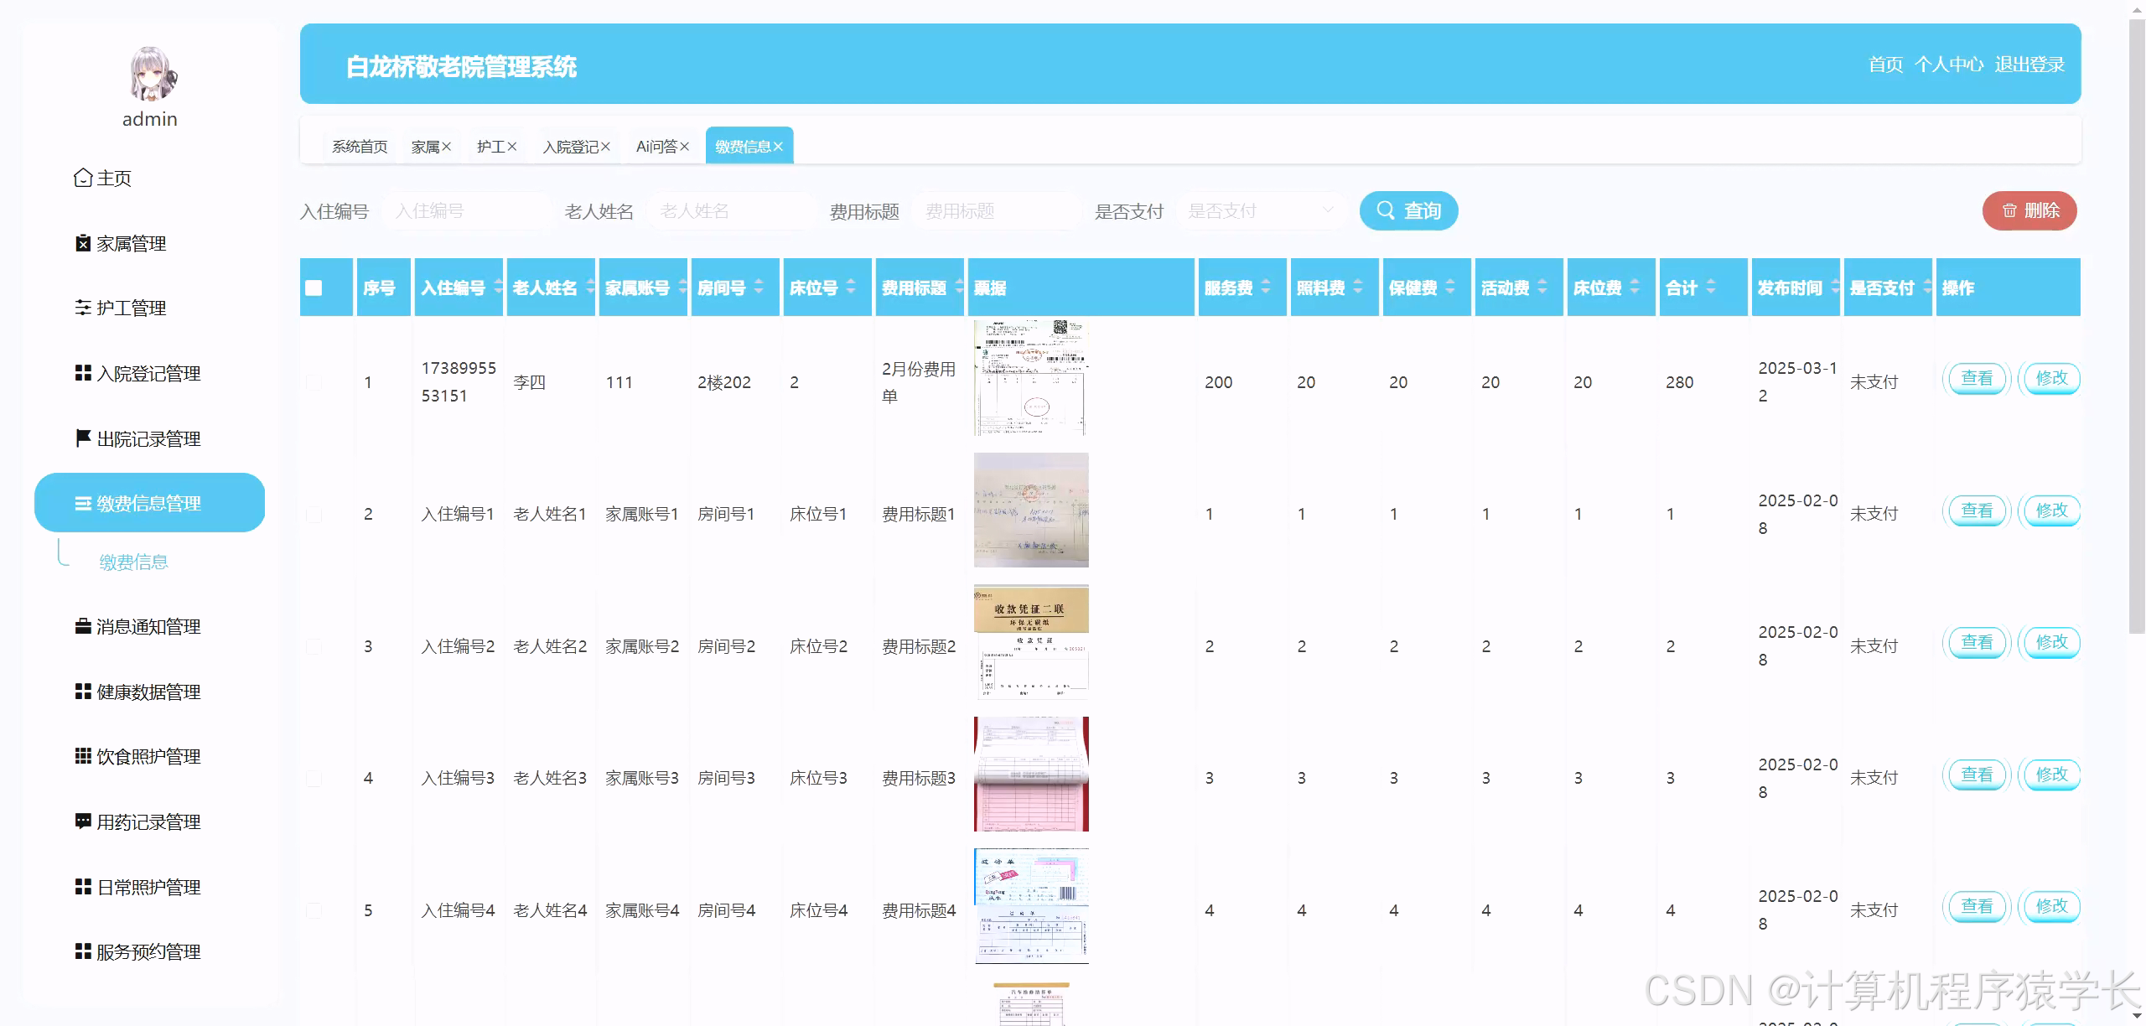This screenshot has width=2146, height=1026.
Task: Open the receipt thumbnail for 费用标题3
Action: pyautogui.click(x=1031, y=774)
